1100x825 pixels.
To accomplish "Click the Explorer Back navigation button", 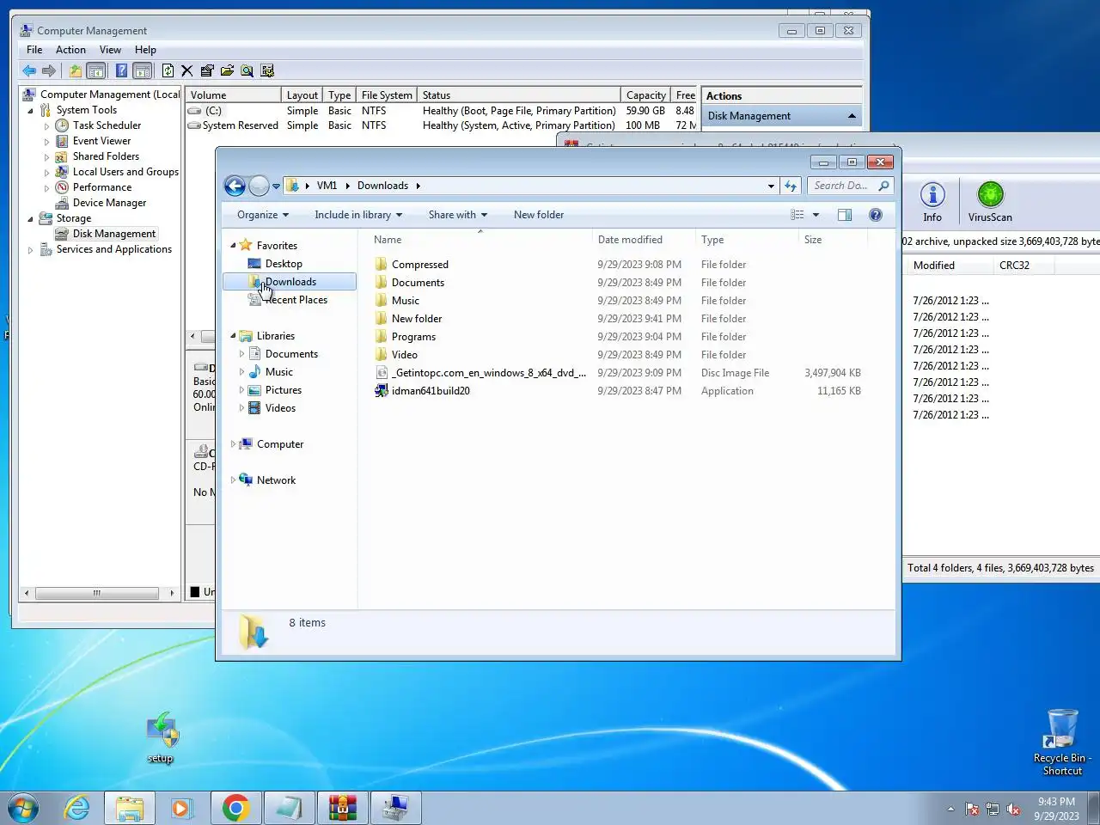I will pos(235,186).
